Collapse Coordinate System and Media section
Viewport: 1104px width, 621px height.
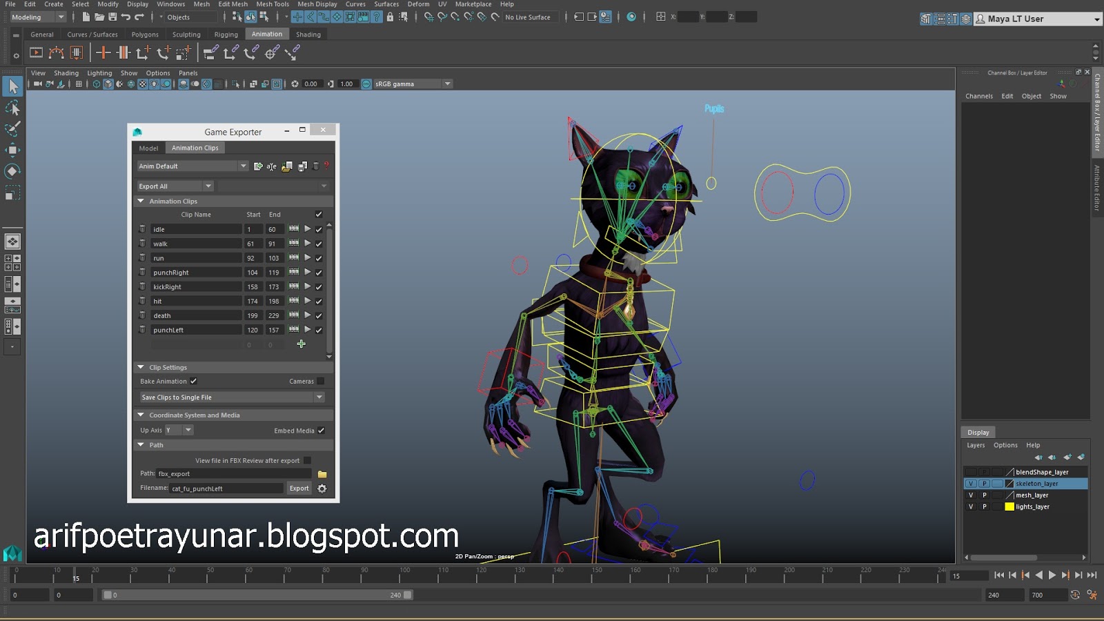(x=141, y=415)
